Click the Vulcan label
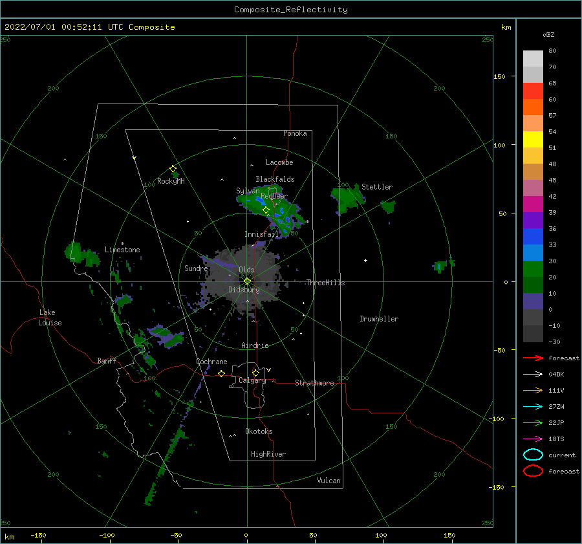582x544 pixels. (329, 481)
